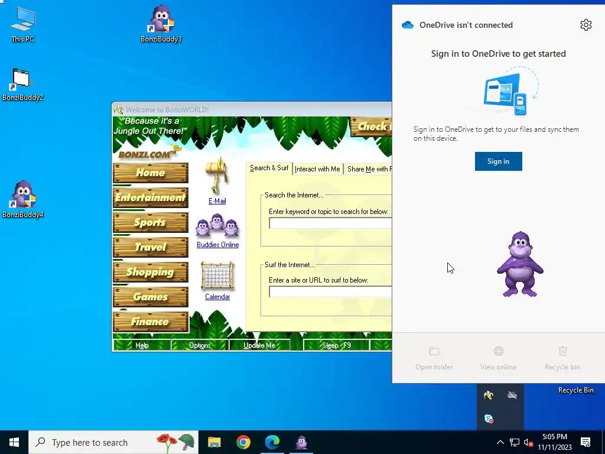Click the Buddies Online gorillas icon

(217, 225)
